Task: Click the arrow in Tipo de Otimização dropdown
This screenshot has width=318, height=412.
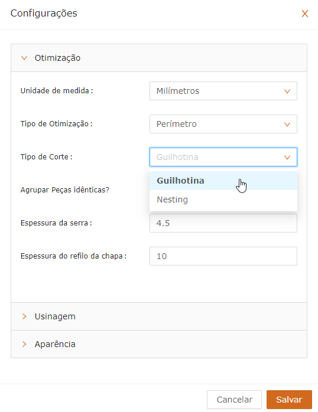Action: point(287,124)
